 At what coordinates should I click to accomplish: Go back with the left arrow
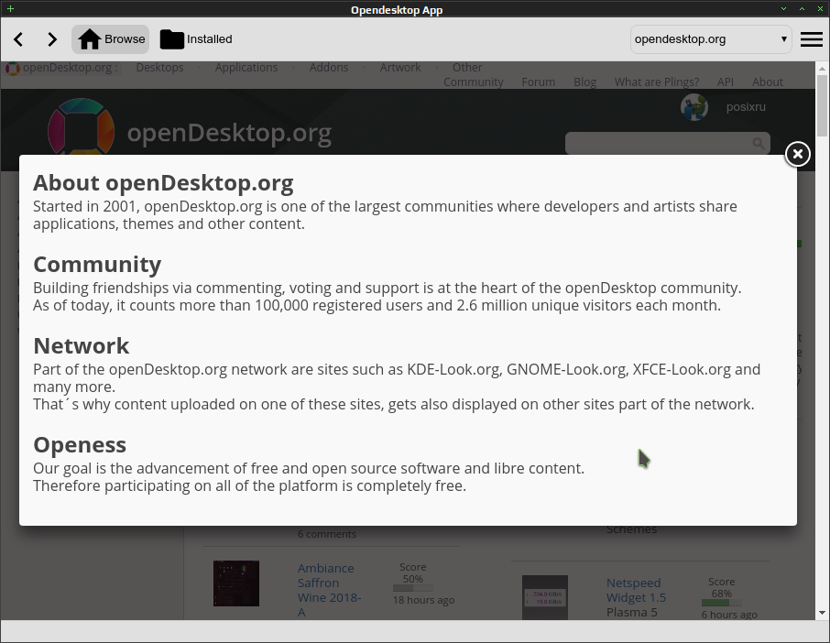[18, 39]
